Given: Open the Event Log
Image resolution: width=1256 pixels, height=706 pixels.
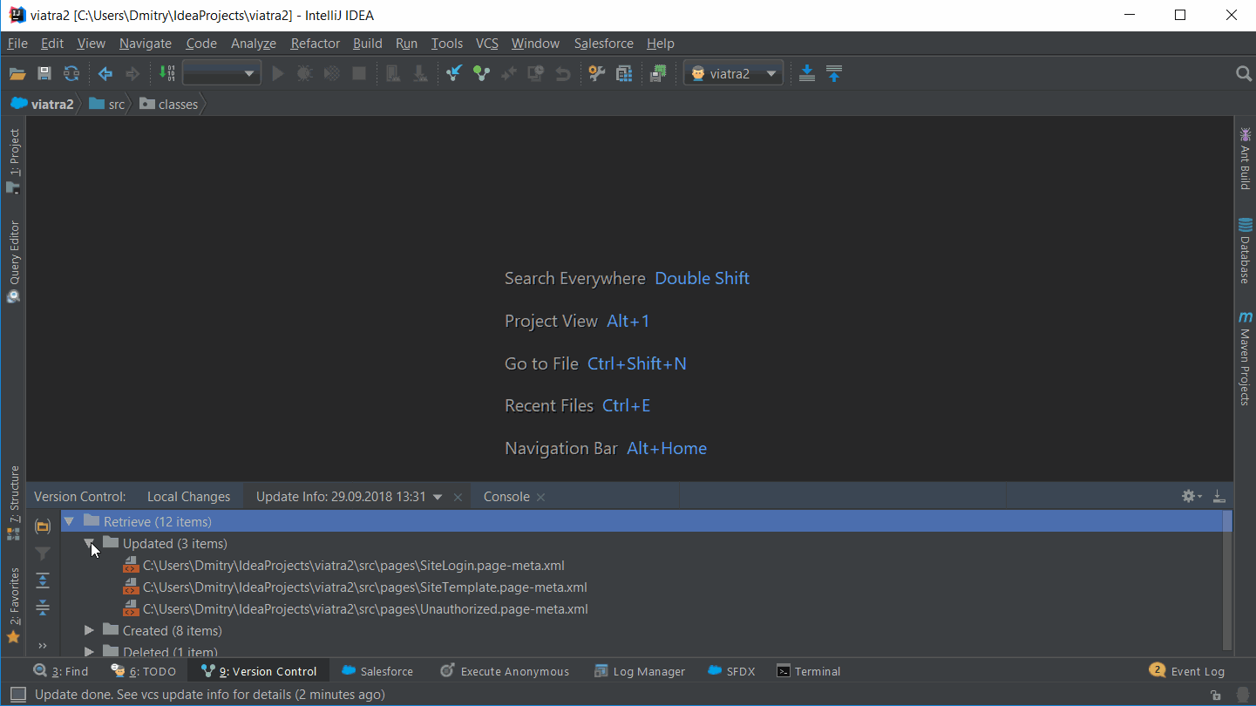Looking at the screenshot, I should pyautogui.click(x=1187, y=671).
